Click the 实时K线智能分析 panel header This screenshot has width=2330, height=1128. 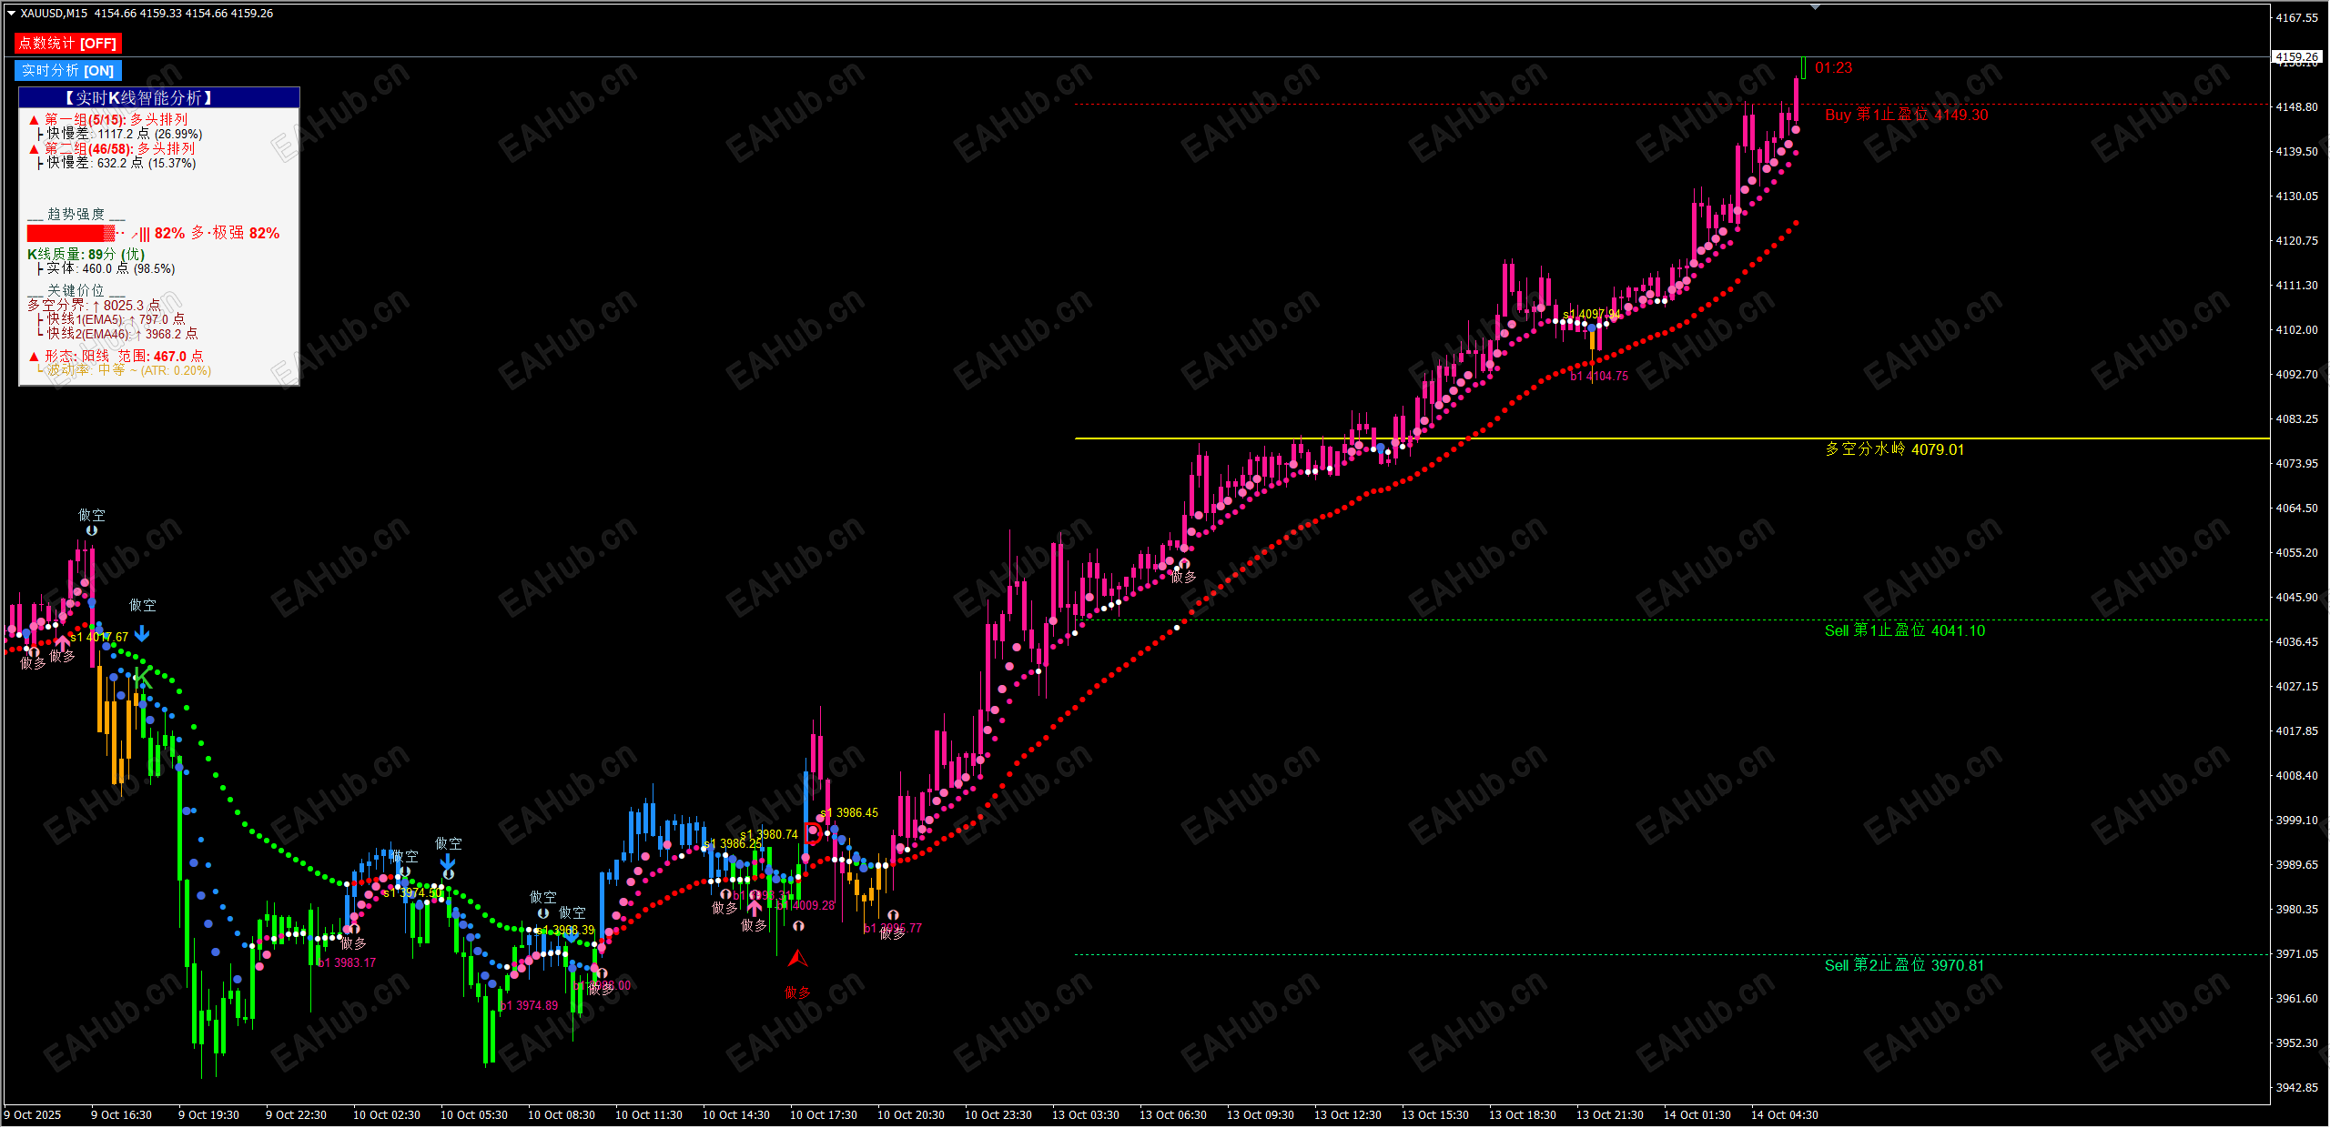coord(159,97)
